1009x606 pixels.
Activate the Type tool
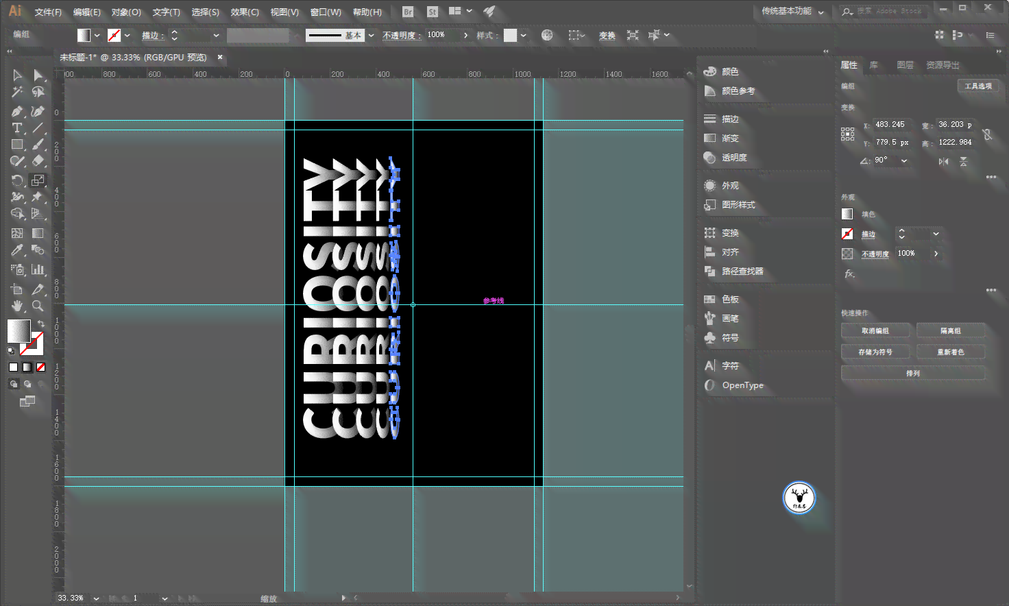point(17,128)
